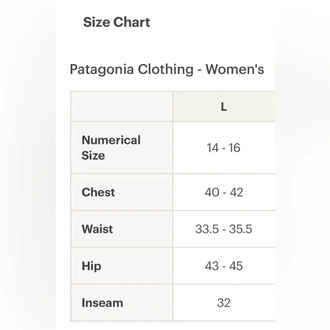Click the empty top-left table header cell
The height and width of the screenshot is (330, 330).
click(x=122, y=106)
